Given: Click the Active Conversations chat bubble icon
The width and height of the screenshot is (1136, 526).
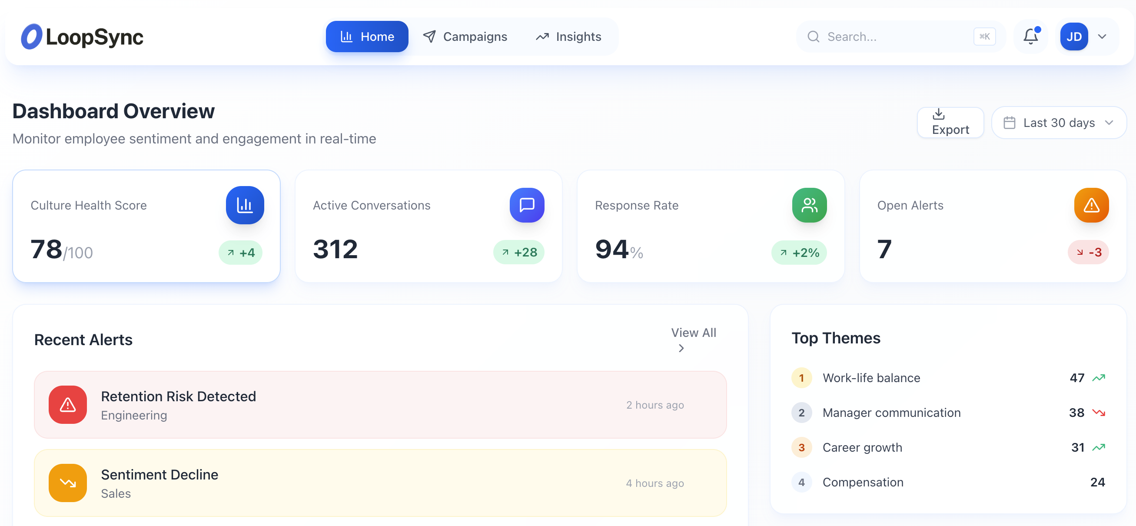Looking at the screenshot, I should pos(527,205).
